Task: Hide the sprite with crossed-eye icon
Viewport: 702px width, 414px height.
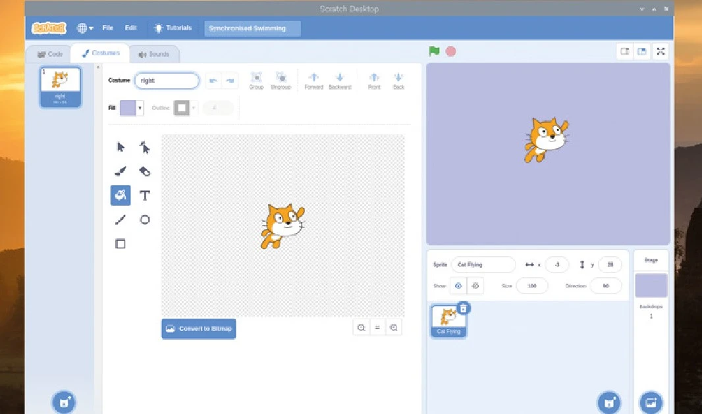Action: (x=475, y=286)
